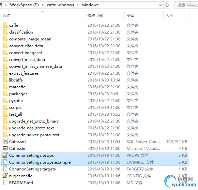Navigate to WorkSpace (F:) breadcrumb
This screenshot has height=190, width=198.
pos(24,5)
